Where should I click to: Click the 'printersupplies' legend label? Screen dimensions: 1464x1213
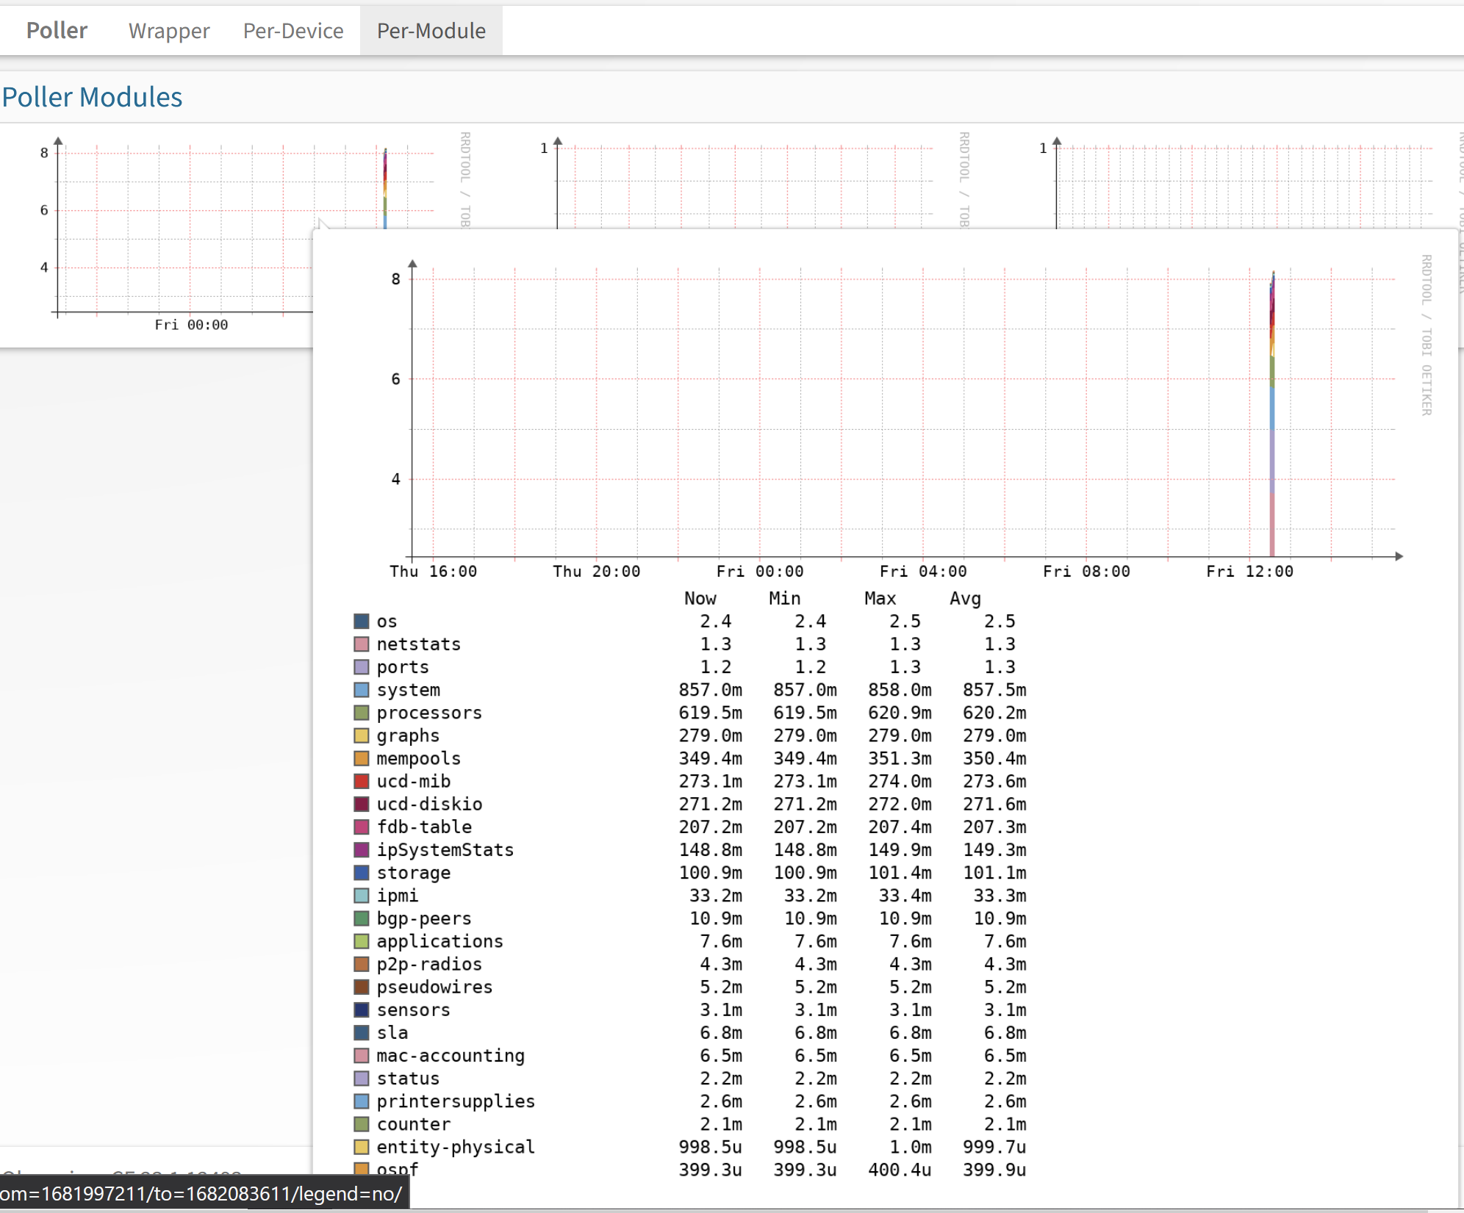(x=456, y=1101)
